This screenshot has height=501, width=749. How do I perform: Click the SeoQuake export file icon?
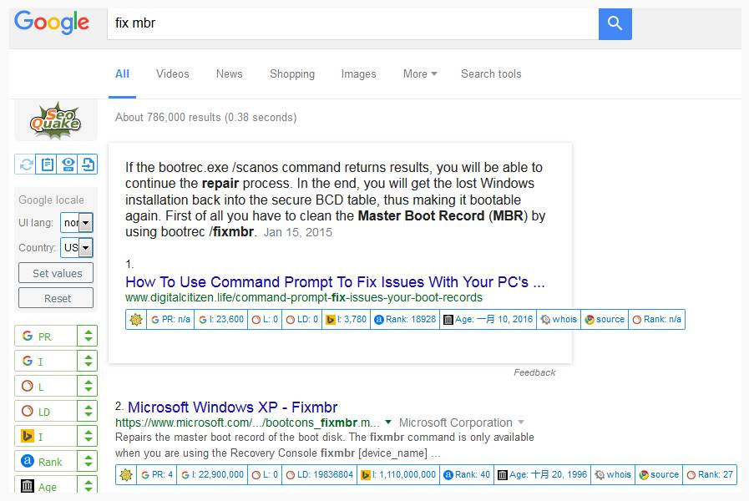(88, 164)
